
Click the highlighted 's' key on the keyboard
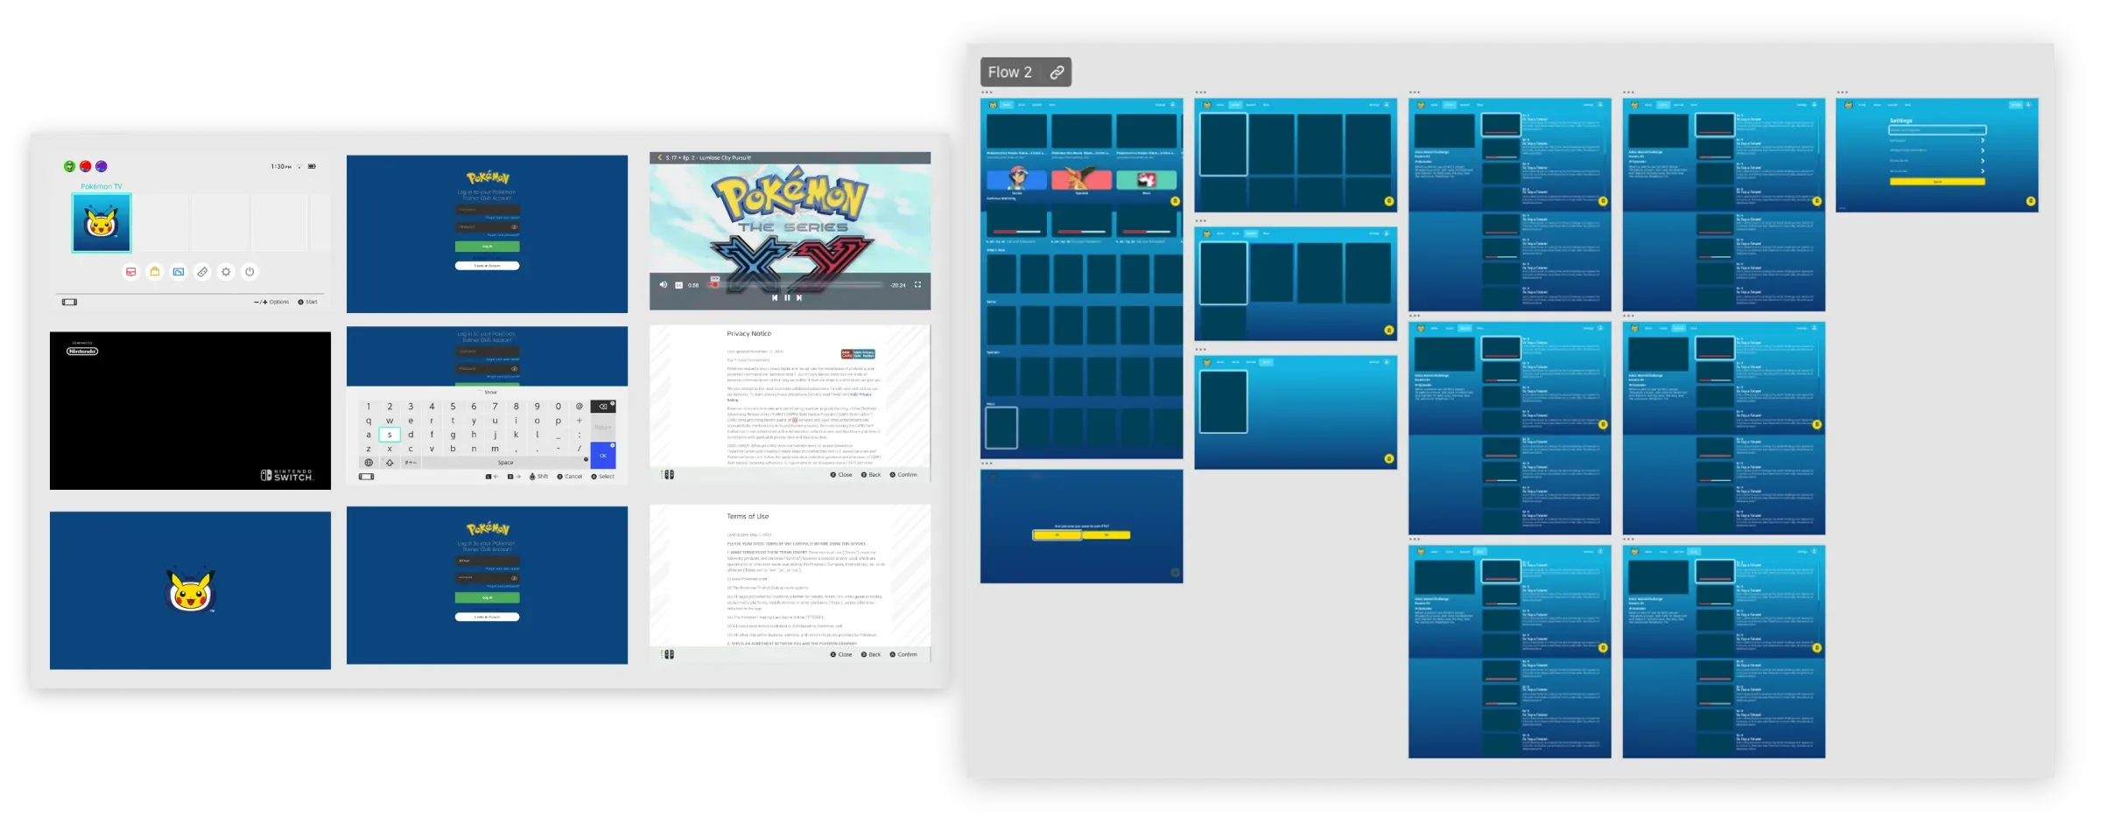pos(390,435)
